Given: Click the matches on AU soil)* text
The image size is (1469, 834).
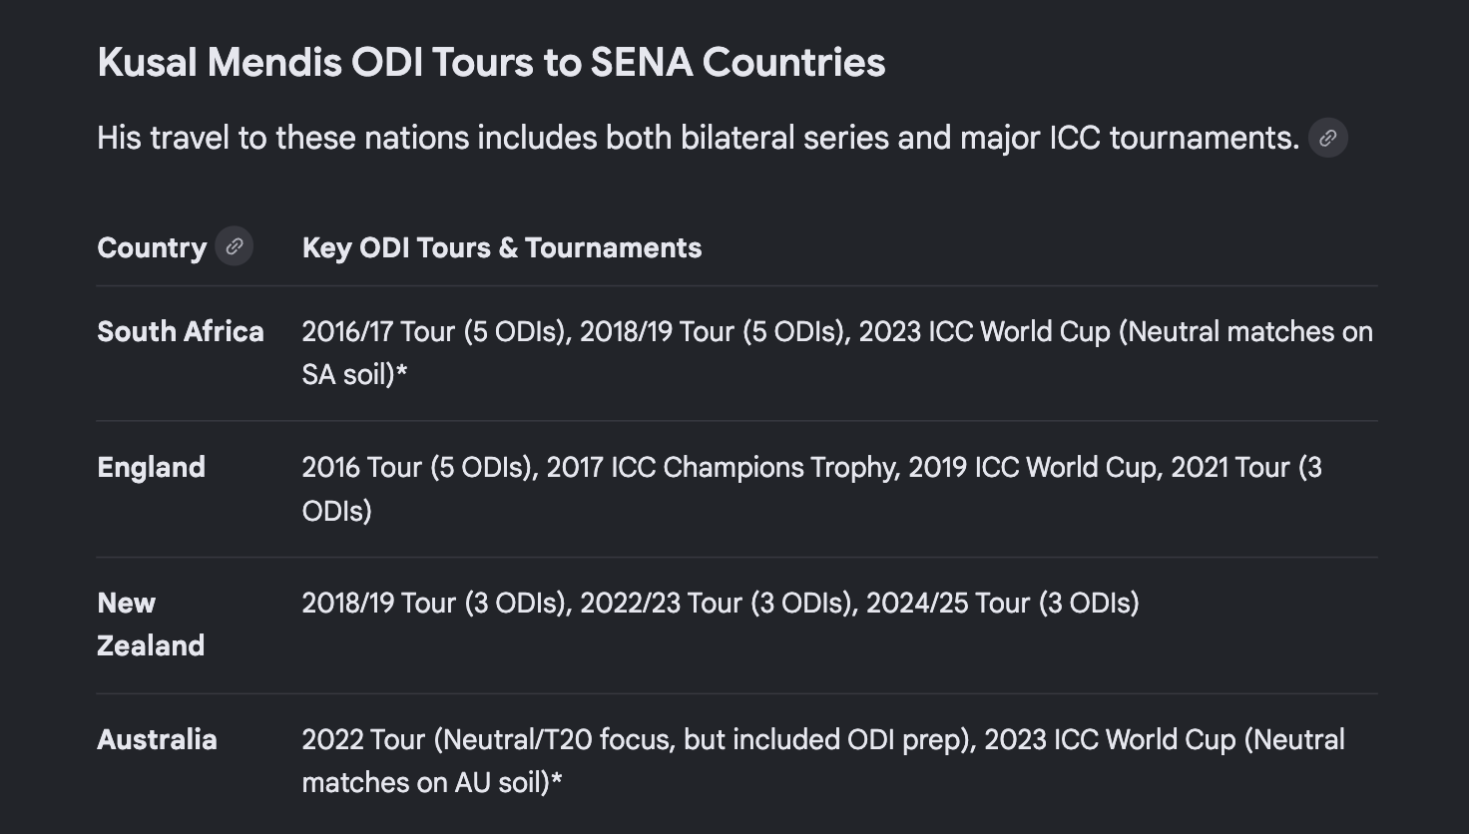Looking at the screenshot, I should (x=432, y=782).
